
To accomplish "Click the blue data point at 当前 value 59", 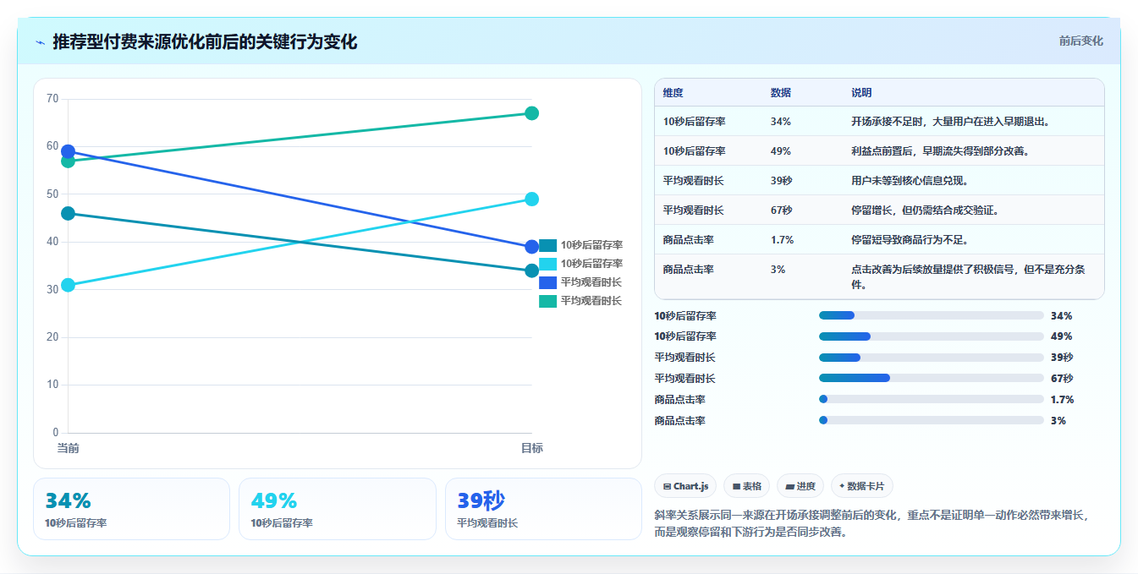I will pos(69,151).
